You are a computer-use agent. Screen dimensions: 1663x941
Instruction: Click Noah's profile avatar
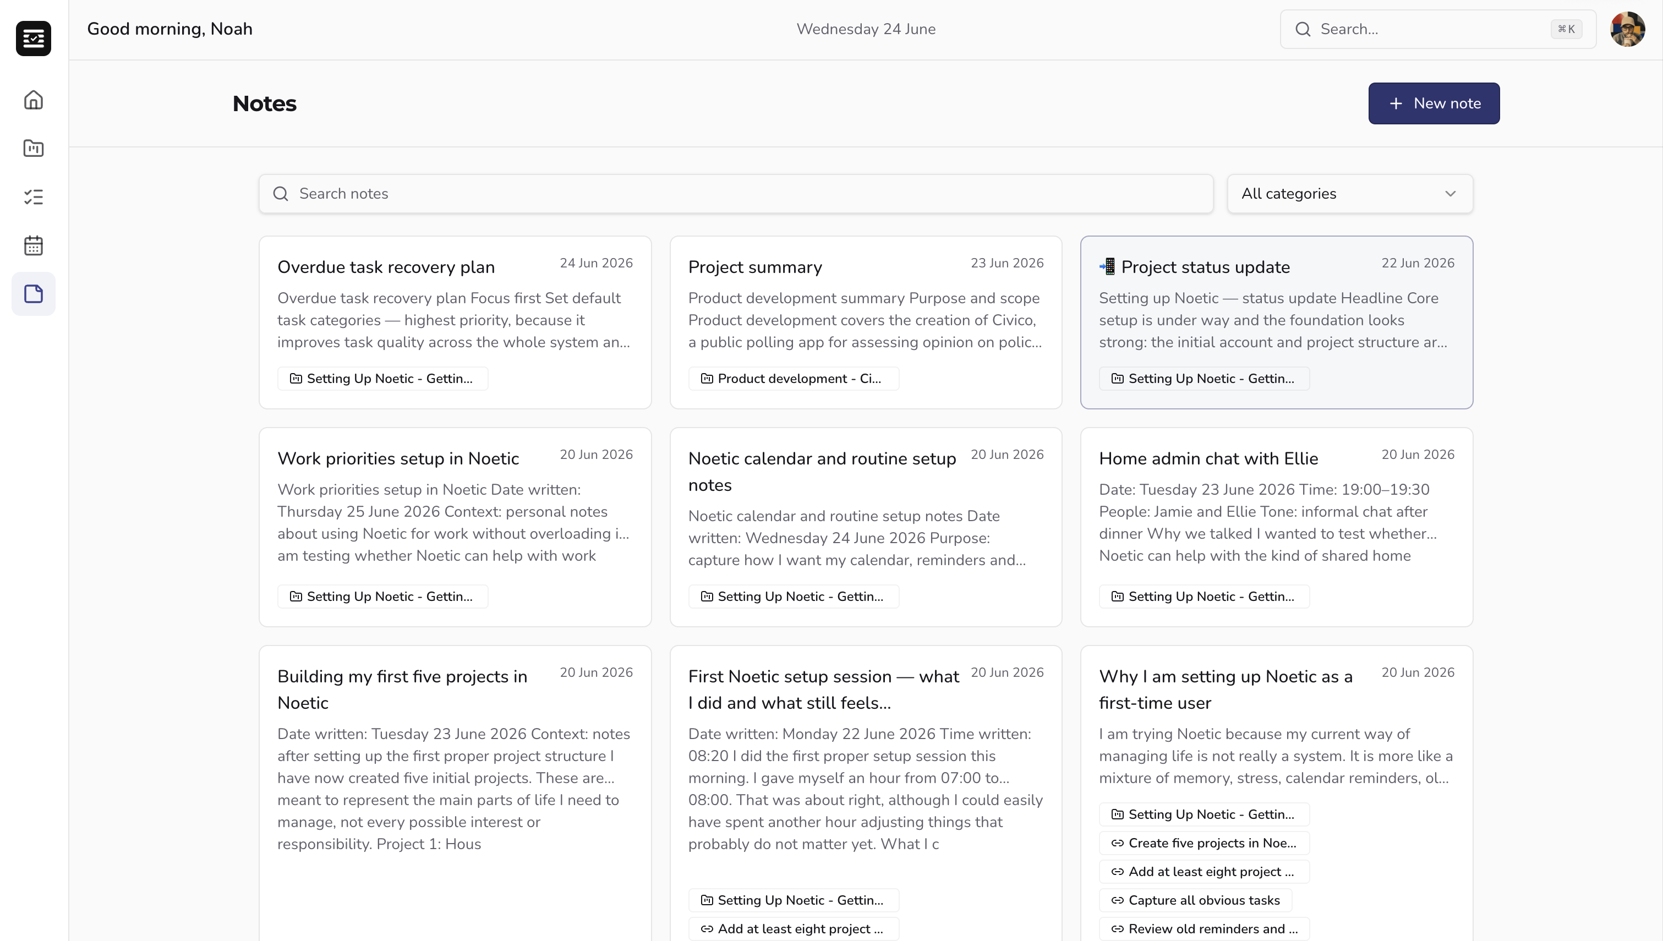[x=1627, y=29]
